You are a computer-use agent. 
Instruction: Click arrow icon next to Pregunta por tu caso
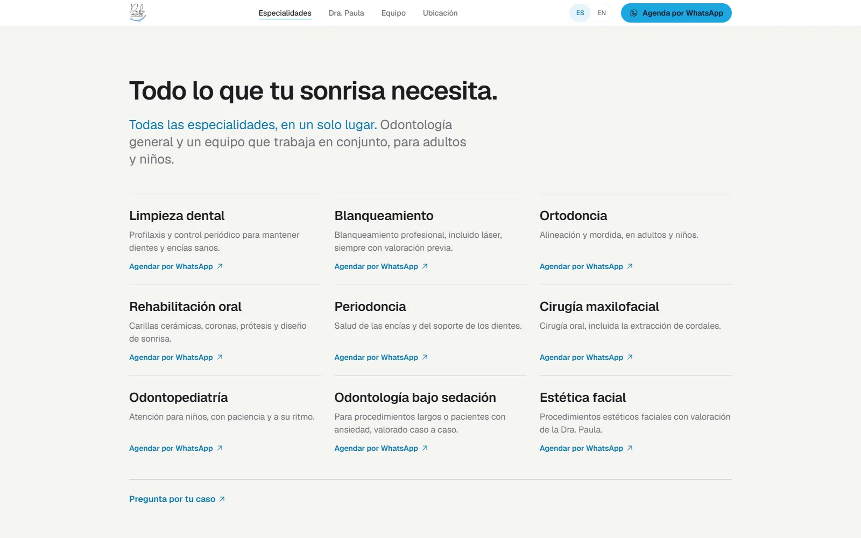coord(222,499)
